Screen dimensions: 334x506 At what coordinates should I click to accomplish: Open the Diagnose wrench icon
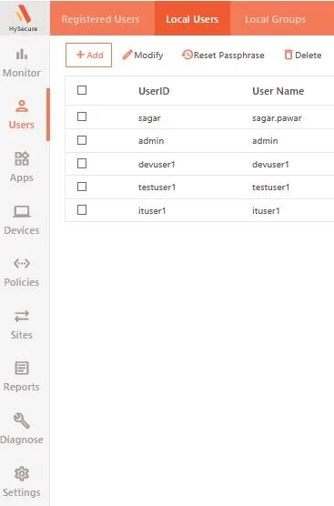(x=22, y=420)
